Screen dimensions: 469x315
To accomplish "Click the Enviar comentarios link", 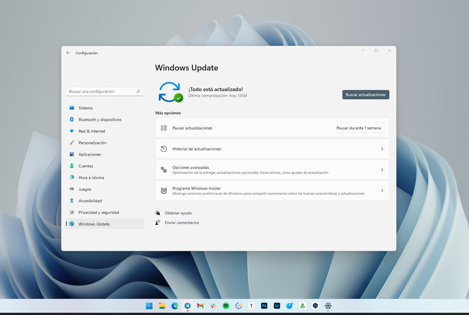I will tap(181, 223).
